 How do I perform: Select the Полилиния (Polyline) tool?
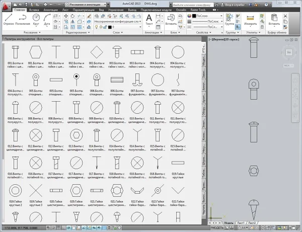click(22, 19)
